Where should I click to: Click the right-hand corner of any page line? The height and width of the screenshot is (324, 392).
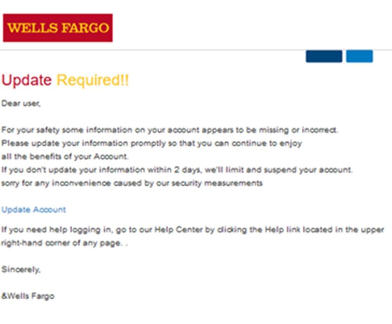click(x=64, y=243)
